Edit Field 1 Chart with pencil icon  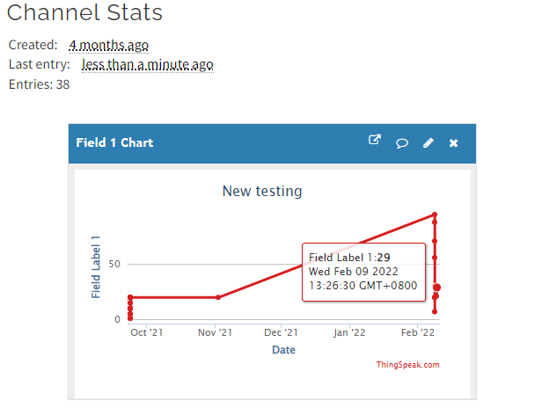point(428,142)
